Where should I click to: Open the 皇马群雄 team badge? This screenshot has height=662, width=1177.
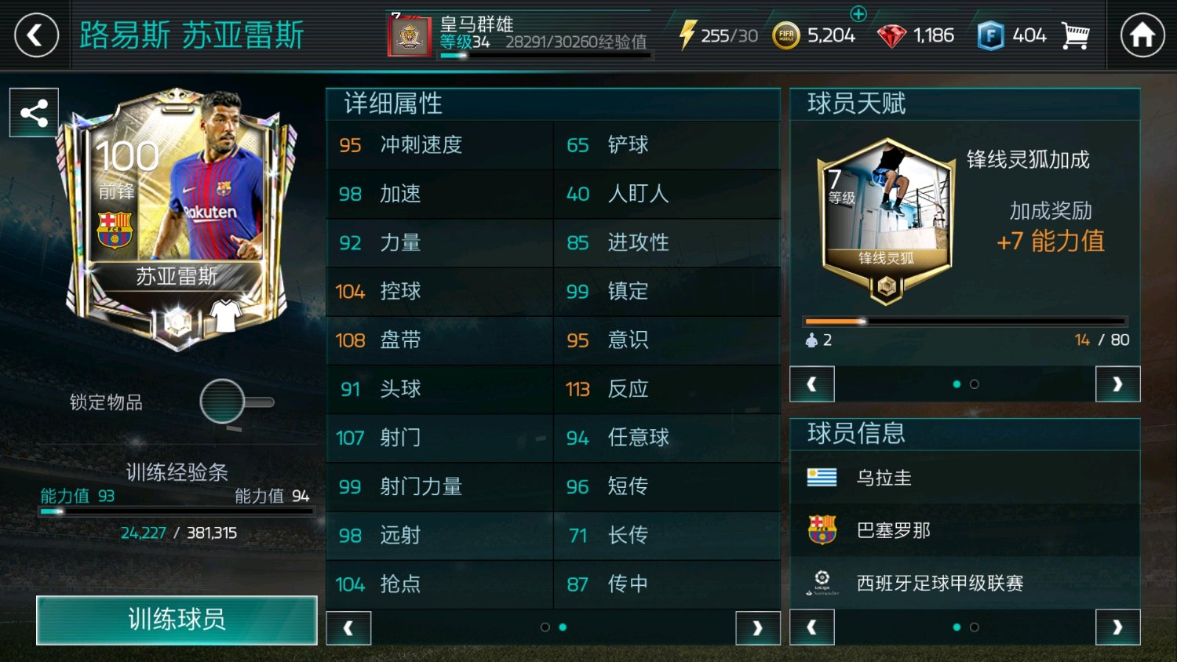coord(410,36)
